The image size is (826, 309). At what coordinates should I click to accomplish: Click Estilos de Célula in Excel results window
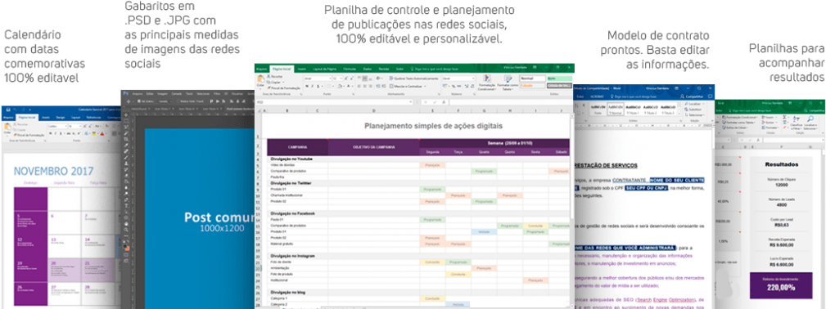[x=735, y=128]
